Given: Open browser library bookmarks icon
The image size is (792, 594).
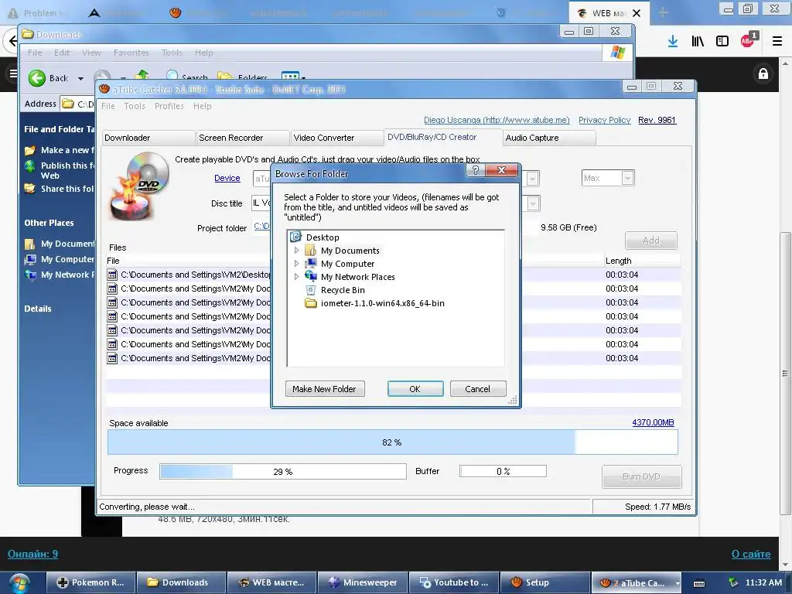Looking at the screenshot, I should (x=697, y=41).
